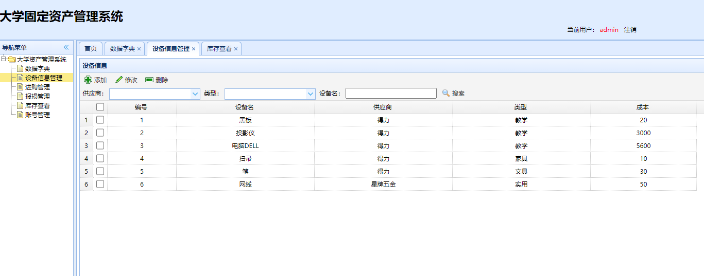Viewport: 704px width, 276px height.
Task: Check the checkbox for 电脑DELL row
Action: (100, 145)
